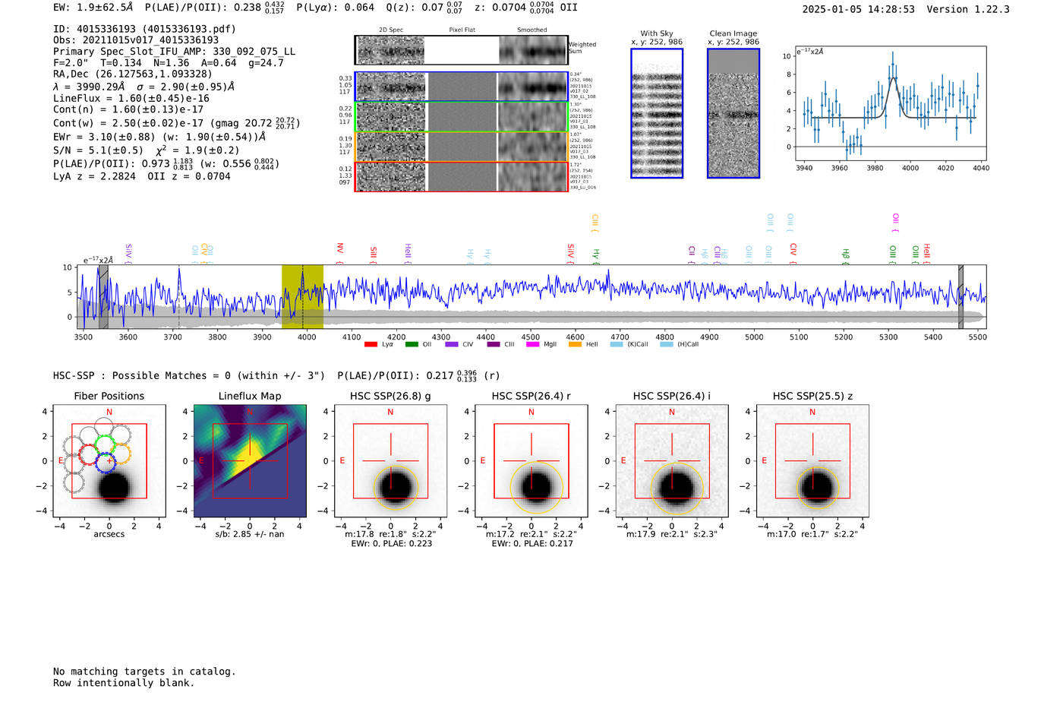Click the green OII legend swatch

click(x=412, y=344)
